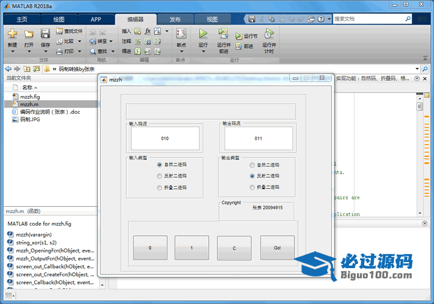Select input type 反射二进码 radio button

pyautogui.click(x=160, y=176)
